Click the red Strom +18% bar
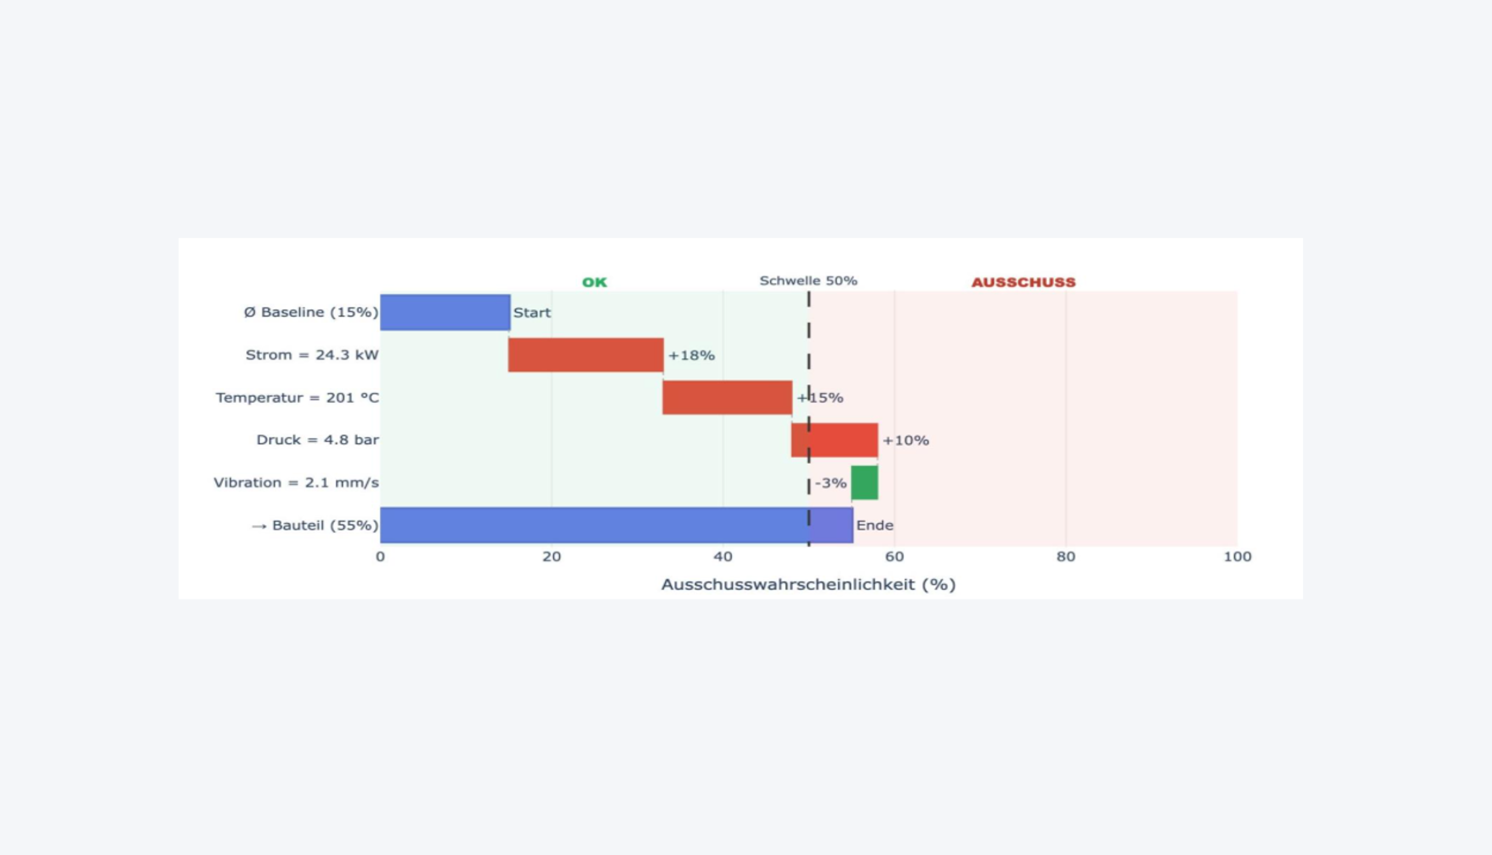The height and width of the screenshot is (855, 1492). pyautogui.click(x=586, y=355)
